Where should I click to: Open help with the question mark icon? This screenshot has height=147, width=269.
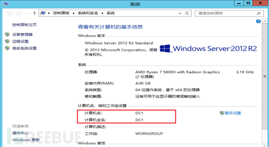click(258, 21)
